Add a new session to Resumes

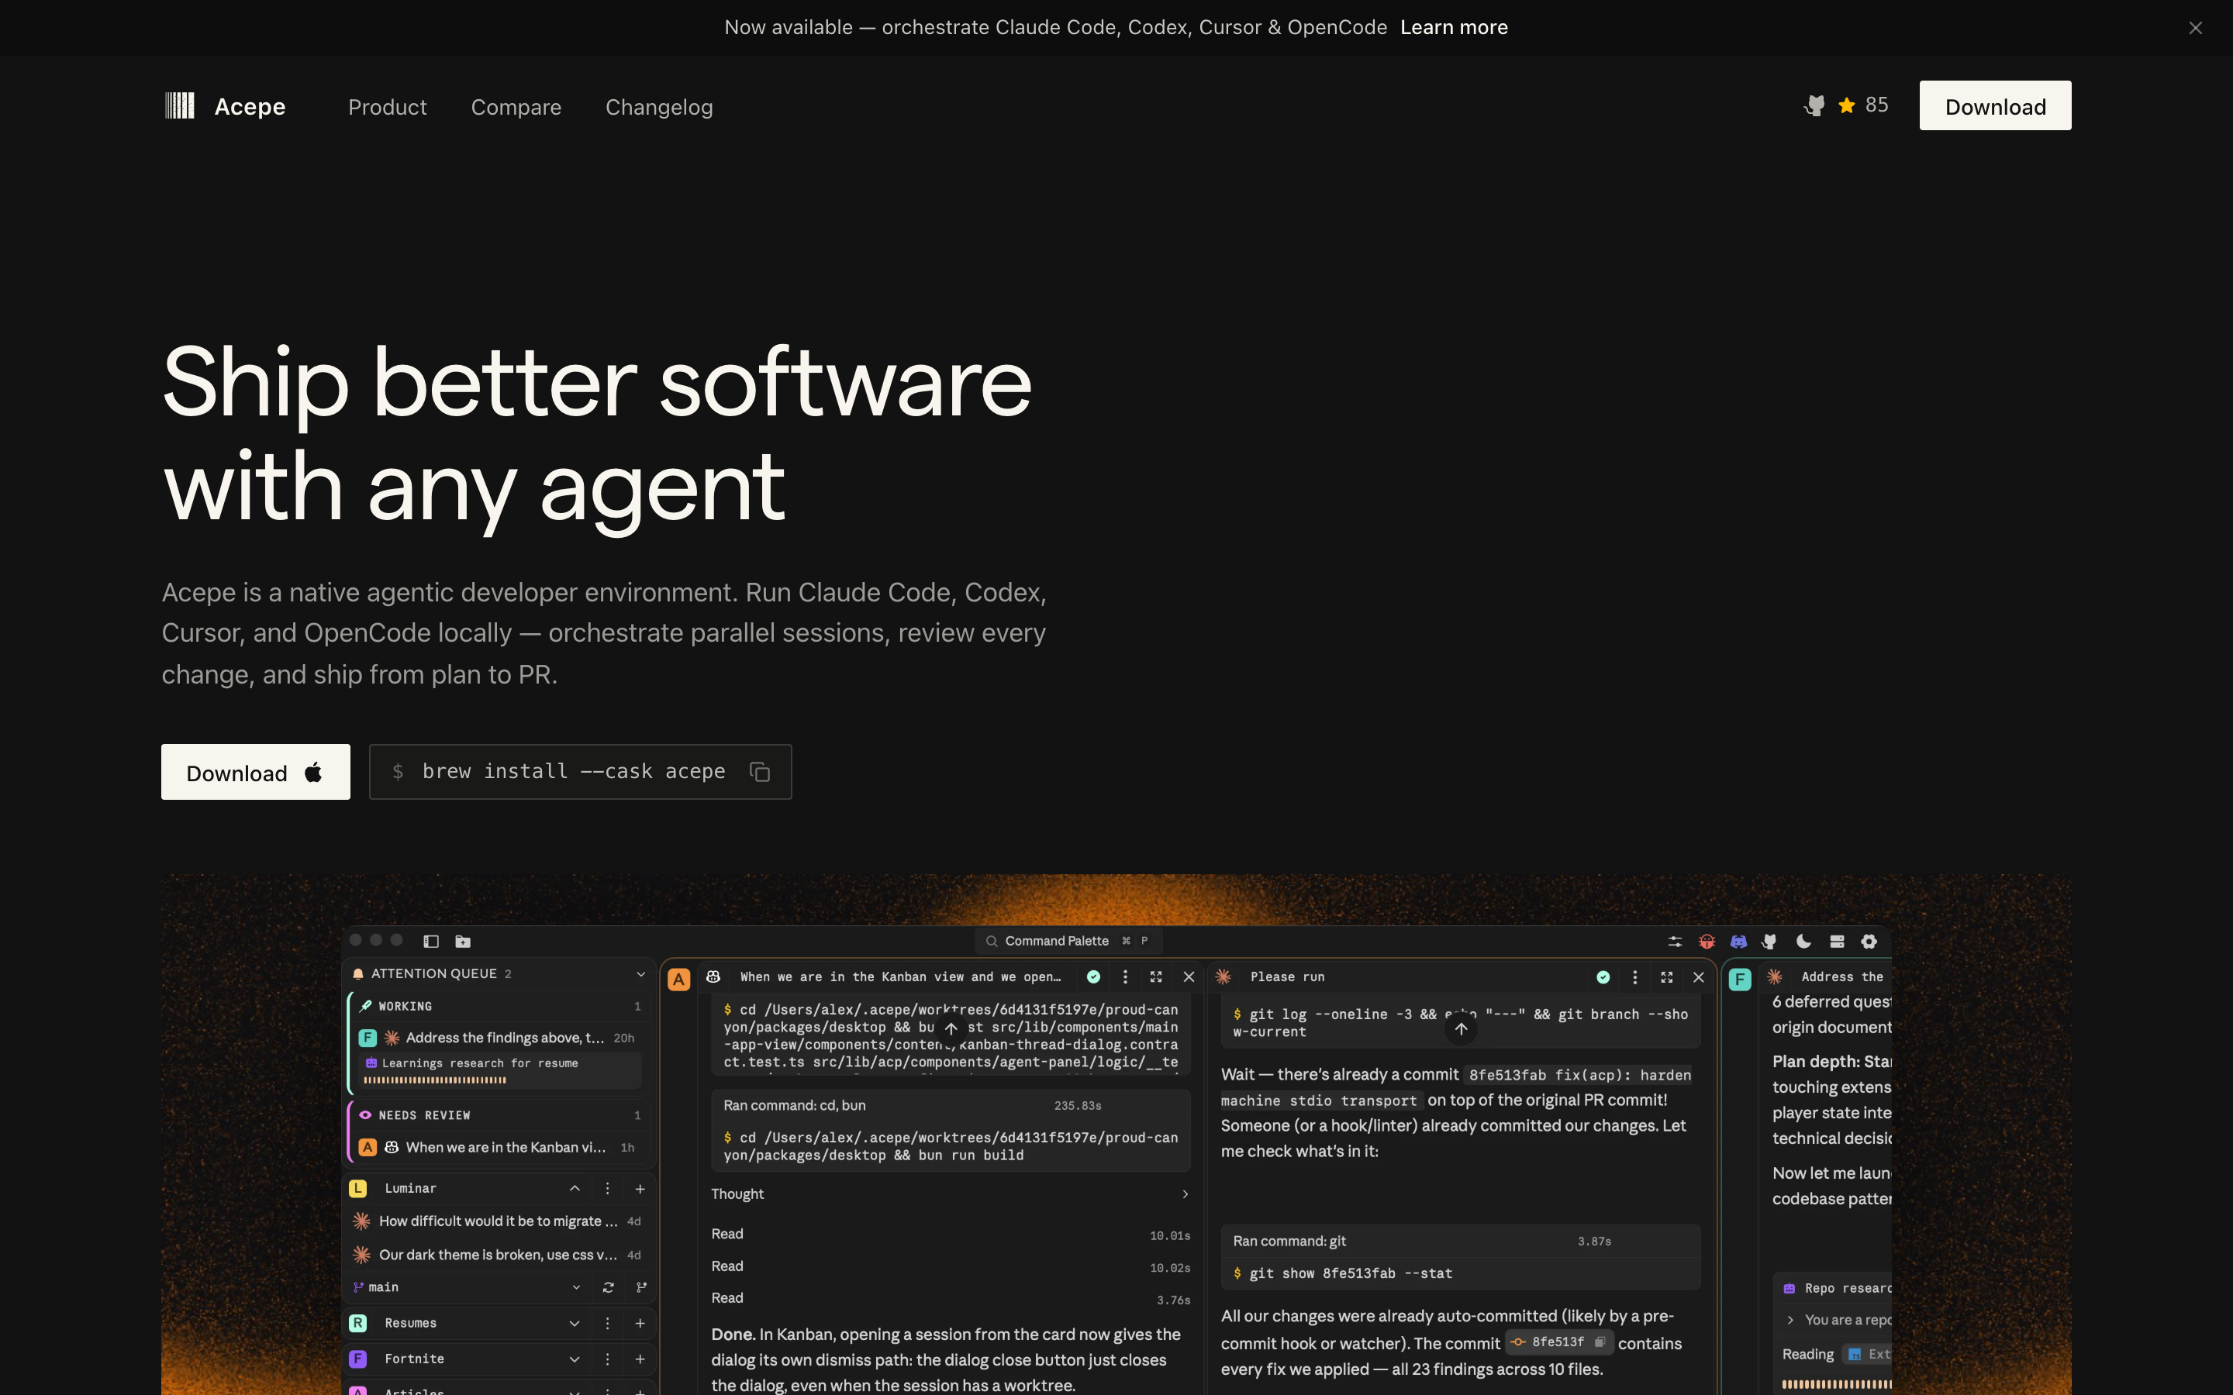(640, 1323)
